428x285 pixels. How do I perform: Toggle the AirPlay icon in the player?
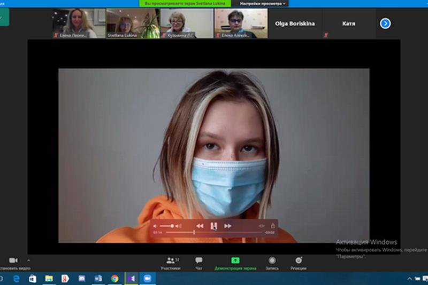(x=262, y=226)
